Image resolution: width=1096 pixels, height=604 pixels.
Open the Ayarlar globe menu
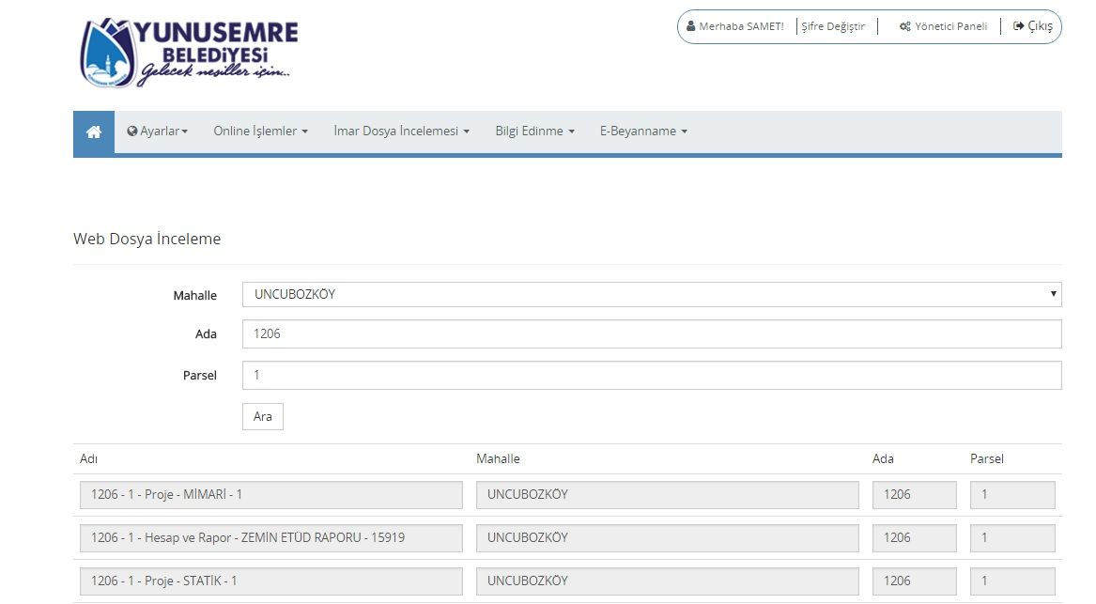pyautogui.click(x=158, y=132)
